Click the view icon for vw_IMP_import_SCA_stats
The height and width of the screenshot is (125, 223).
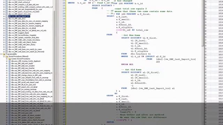[x=6, y=14]
